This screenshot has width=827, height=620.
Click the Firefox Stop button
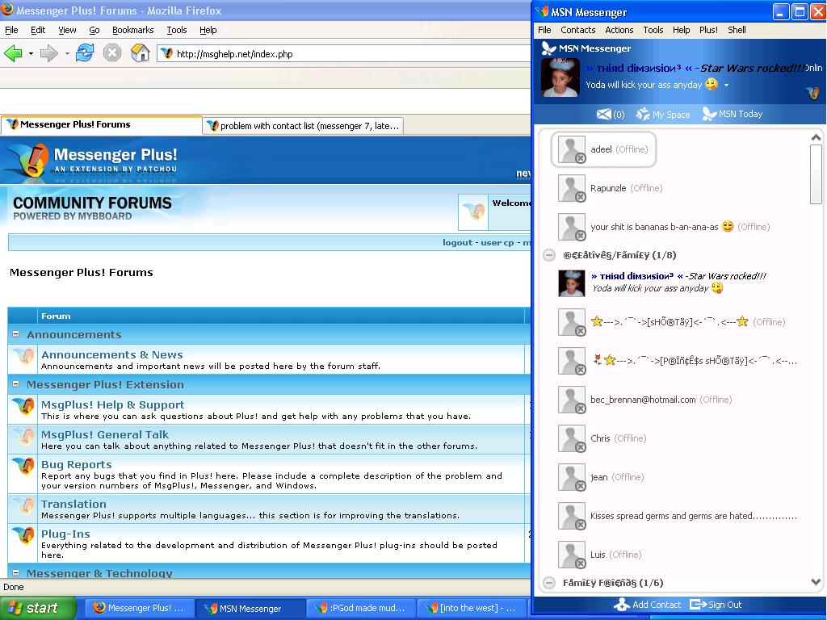[x=112, y=53]
